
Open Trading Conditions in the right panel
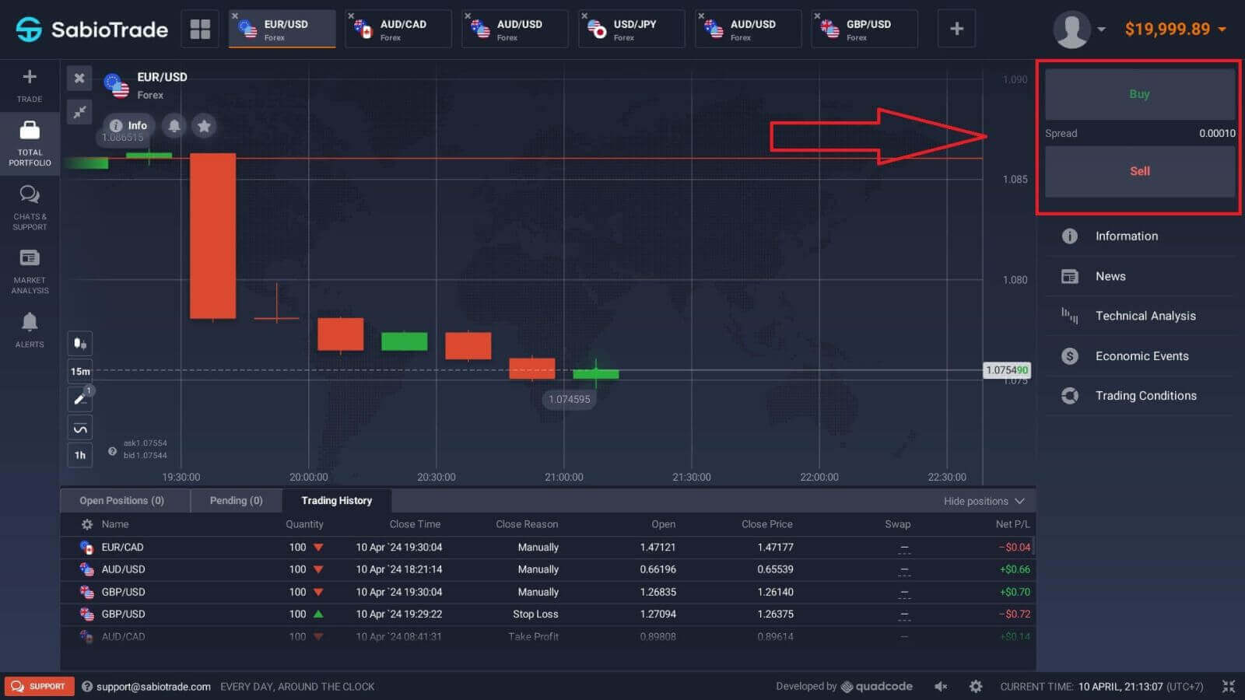click(1145, 395)
